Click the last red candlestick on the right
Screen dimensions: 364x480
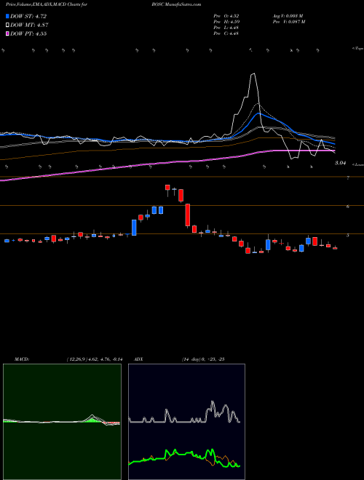(x=335, y=248)
